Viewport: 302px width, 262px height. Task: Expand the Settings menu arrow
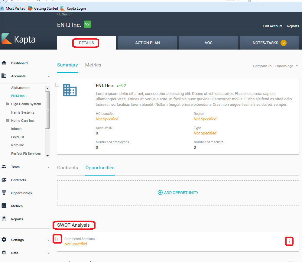(x=49, y=240)
